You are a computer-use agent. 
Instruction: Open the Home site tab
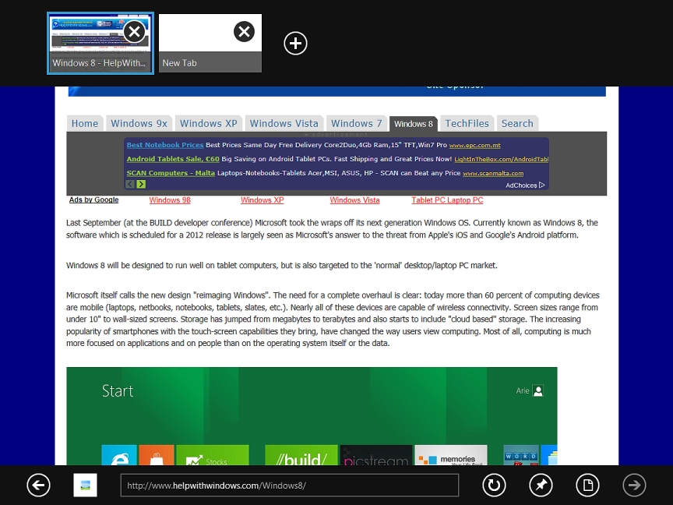pos(85,123)
